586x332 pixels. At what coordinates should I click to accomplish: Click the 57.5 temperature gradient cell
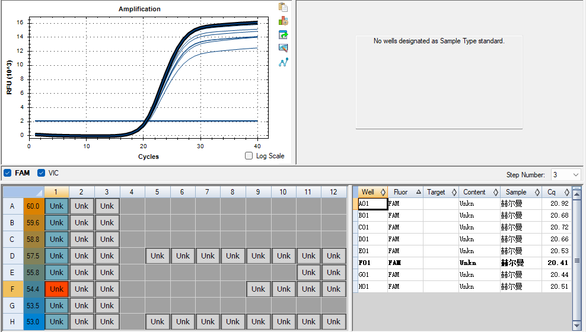[x=33, y=256]
